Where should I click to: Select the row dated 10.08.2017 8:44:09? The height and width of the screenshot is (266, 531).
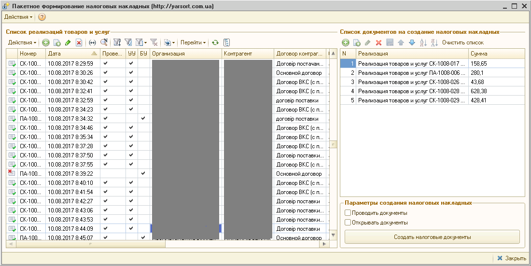(x=168, y=228)
